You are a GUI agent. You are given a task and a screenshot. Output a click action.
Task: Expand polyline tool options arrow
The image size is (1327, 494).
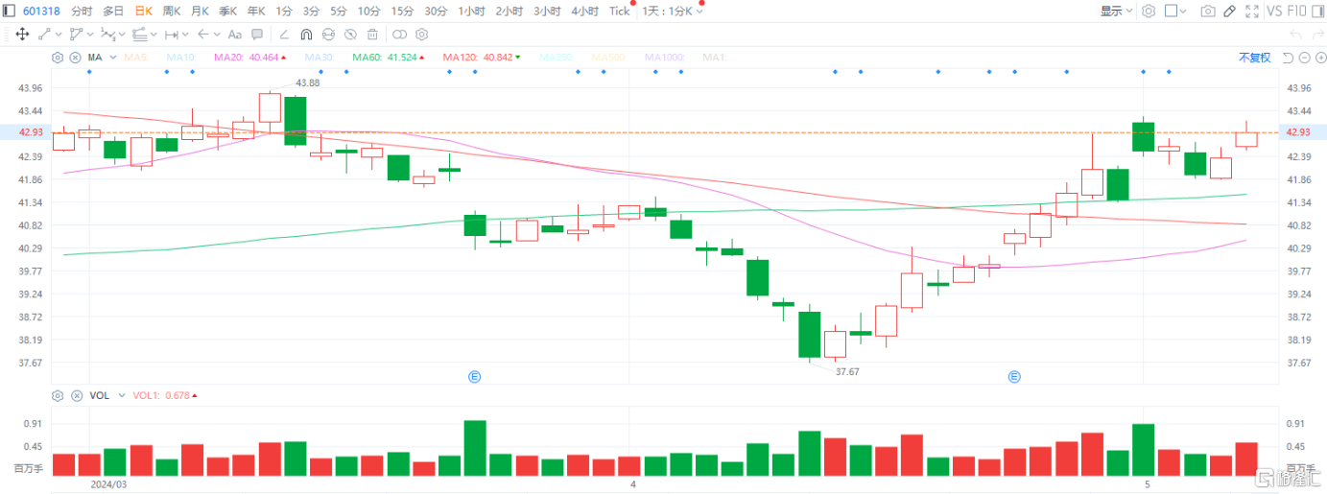coord(89,35)
